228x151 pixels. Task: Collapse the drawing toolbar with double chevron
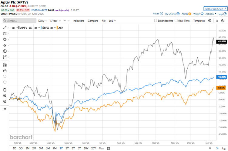click(x=5, y=109)
